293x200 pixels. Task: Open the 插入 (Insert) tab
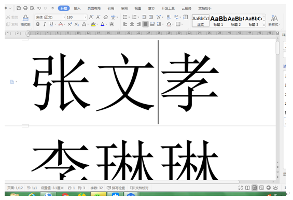coord(77,8)
